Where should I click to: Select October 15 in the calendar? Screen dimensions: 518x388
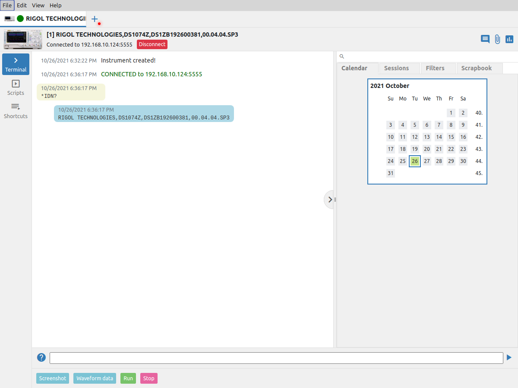point(451,137)
